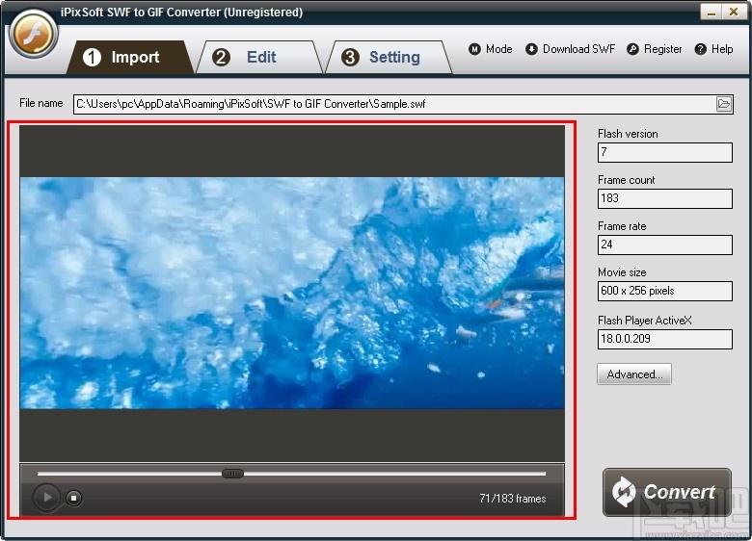752x541 pixels.
Task: Click the Frame rate field showing 24
Action: tap(664, 245)
